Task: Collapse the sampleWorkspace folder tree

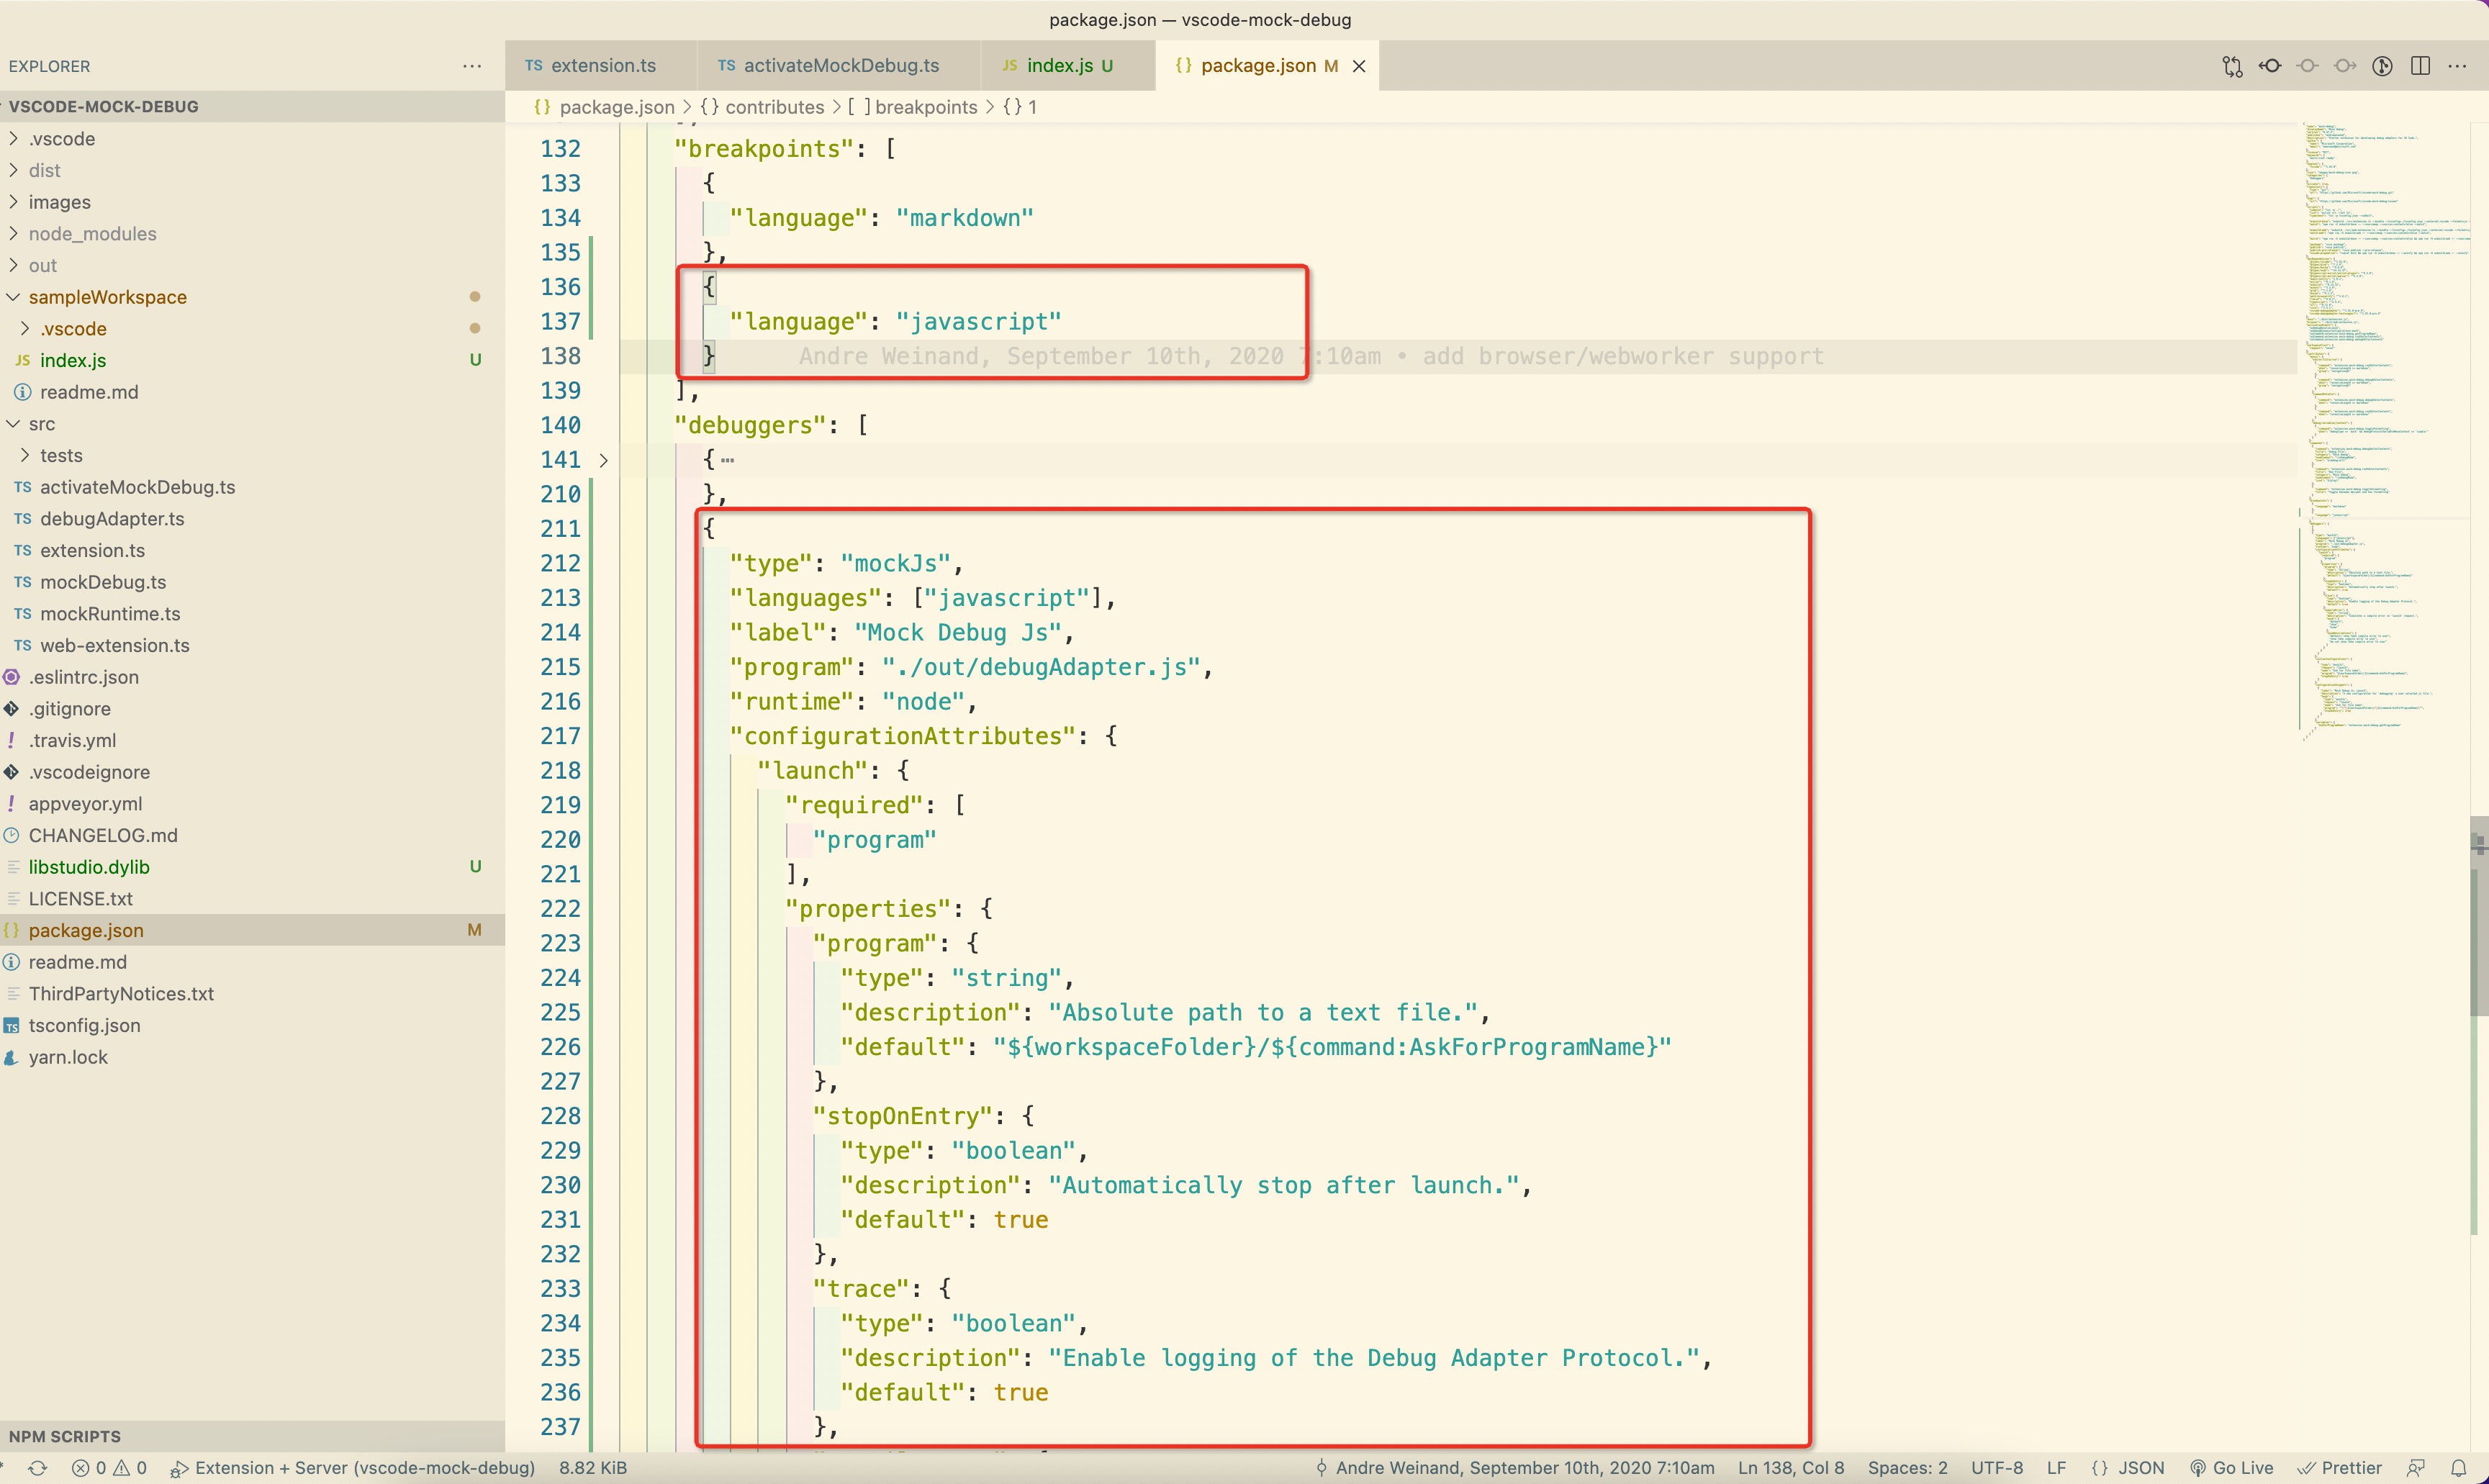Action: coord(16,297)
